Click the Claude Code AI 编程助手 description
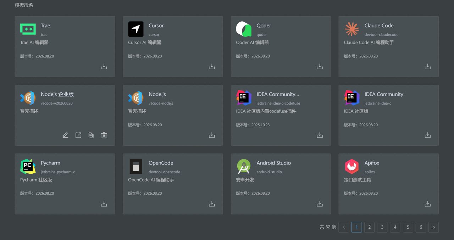 point(369,43)
